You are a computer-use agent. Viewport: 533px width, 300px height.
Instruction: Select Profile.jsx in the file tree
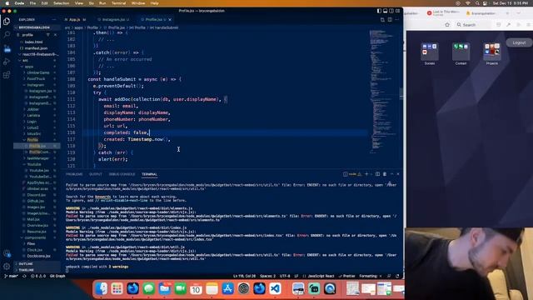tap(37, 146)
